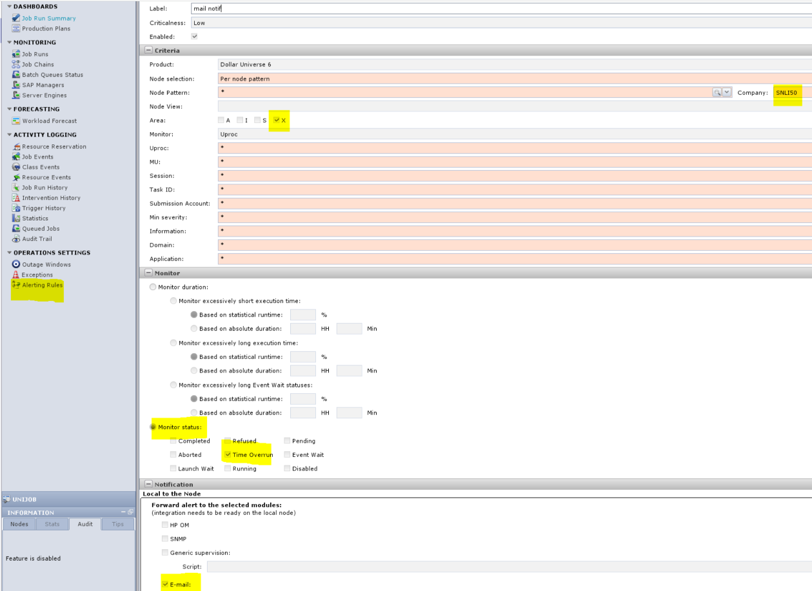The height and width of the screenshot is (591, 812).
Task: Open Job Run Summary dashboard icon
Action: [16, 19]
